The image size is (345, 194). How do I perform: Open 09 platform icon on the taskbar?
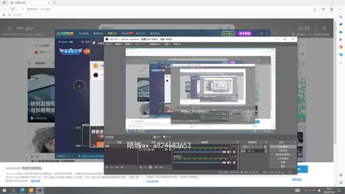[x=13, y=190]
